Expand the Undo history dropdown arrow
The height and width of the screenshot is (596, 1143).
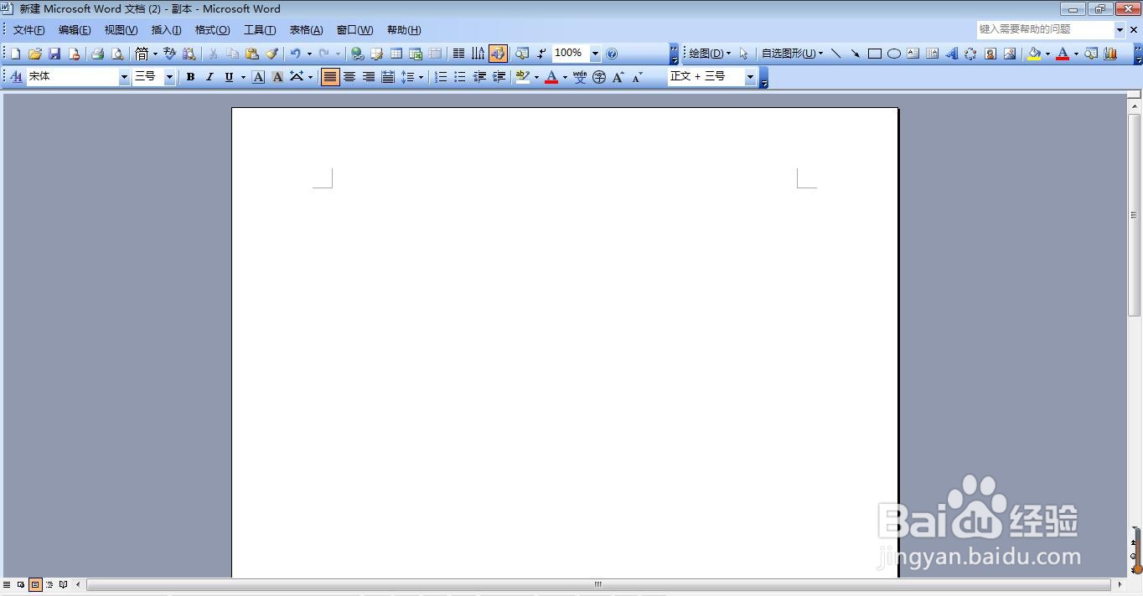click(309, 54)
